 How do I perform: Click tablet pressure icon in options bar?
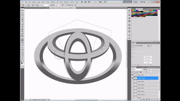(75, 5)
